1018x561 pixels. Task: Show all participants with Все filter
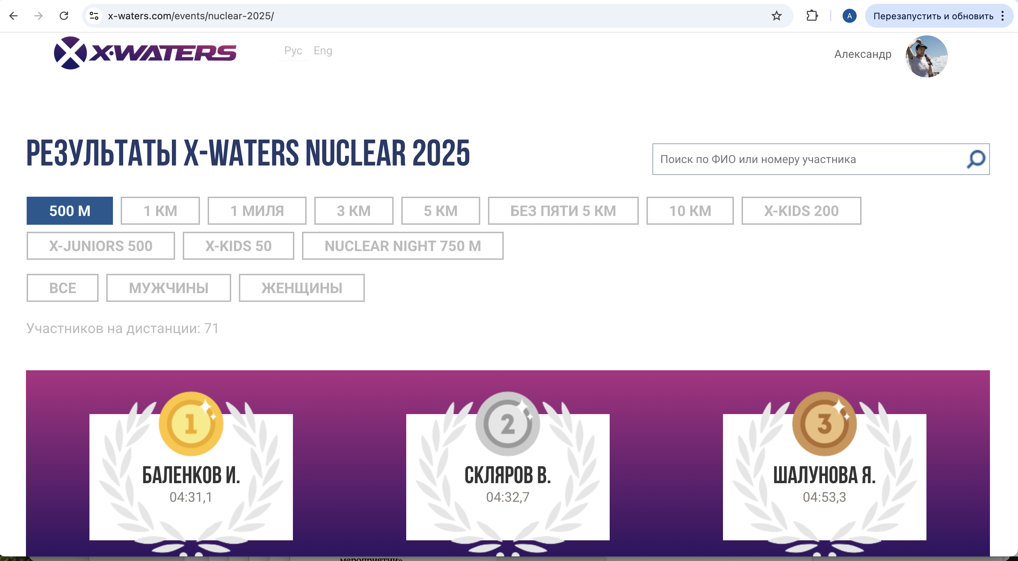point(62,288)
